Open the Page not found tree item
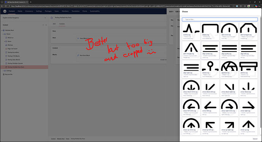262x142 pixels. pyautogui.click(x=13, y=49)
